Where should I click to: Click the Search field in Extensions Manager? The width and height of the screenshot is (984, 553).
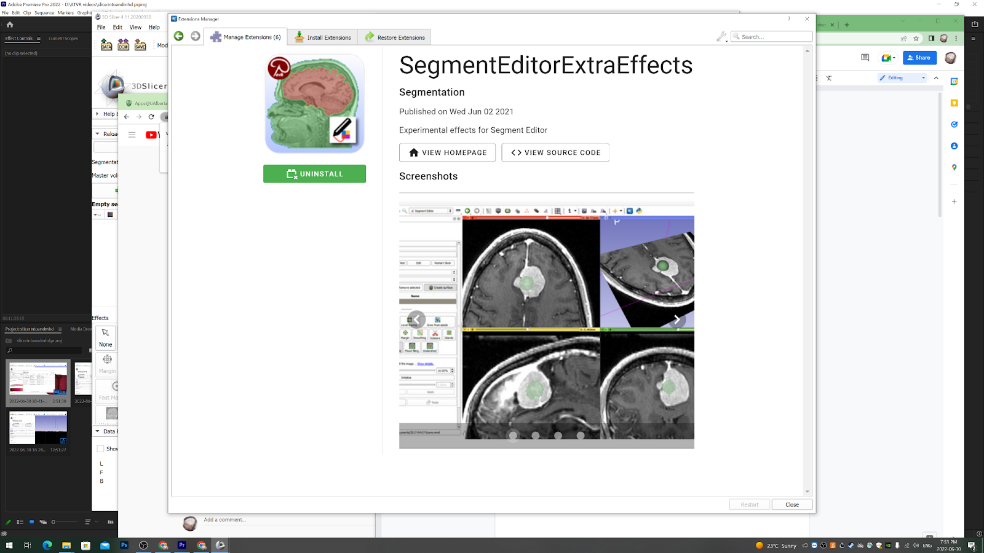pyautogui.click(x=772, y=37)
